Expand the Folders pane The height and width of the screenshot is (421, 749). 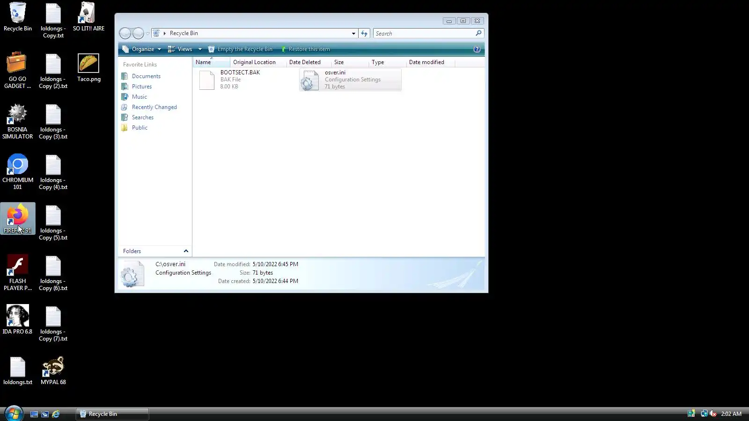tap(155, 251)
